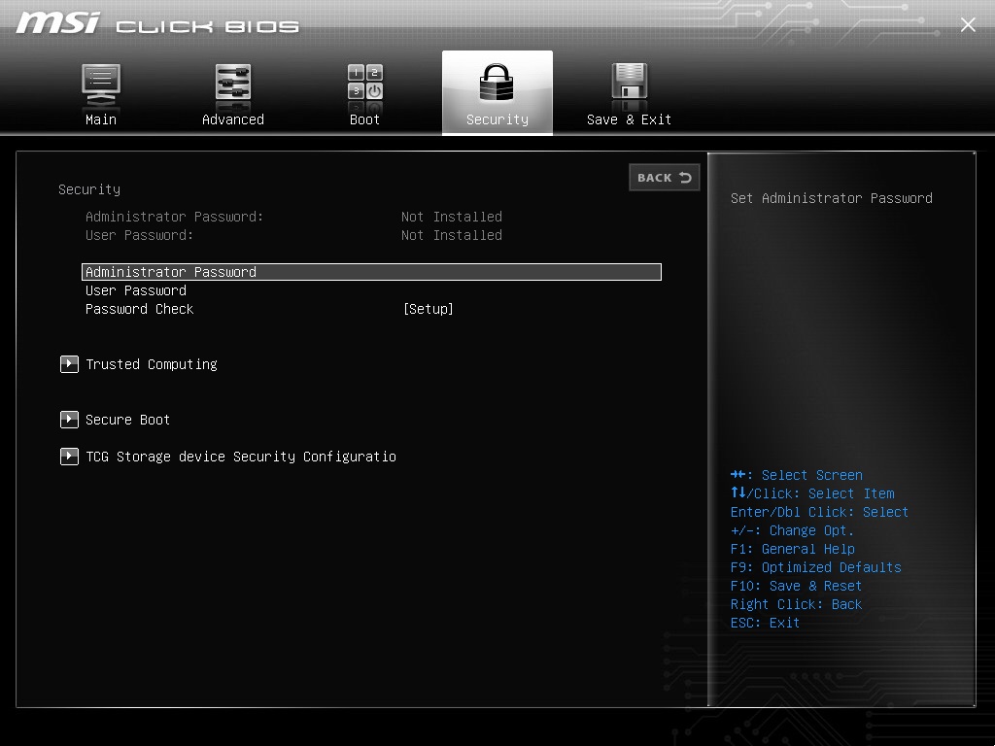
Task: Open TCG Storage device Security Configuration
Action: tap(241, 457)
